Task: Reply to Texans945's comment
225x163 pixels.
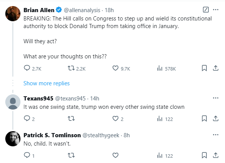Action: click(29, 119)
